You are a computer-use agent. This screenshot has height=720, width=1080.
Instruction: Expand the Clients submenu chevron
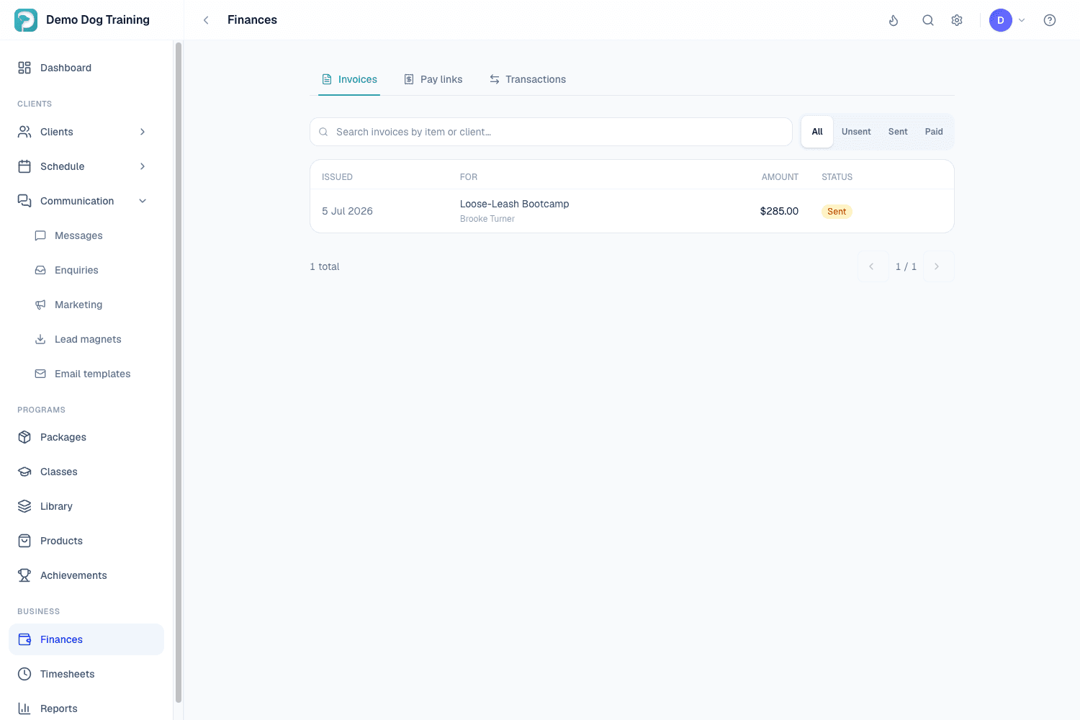tap(143, 132)
